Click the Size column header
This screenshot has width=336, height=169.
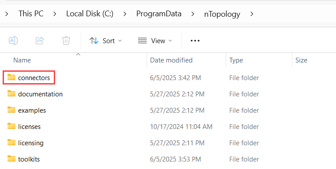tap(301, 60)
